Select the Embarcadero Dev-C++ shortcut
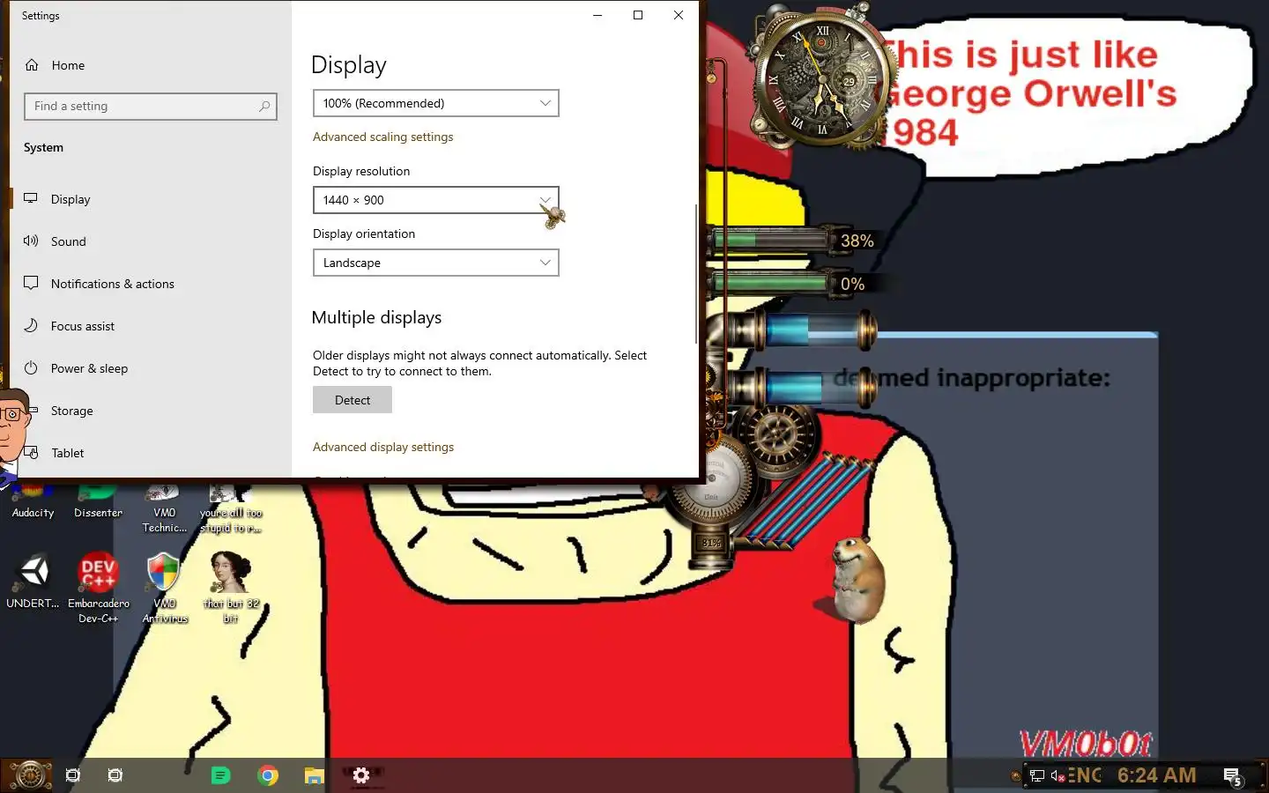The image size is (1269, 793). (98, 589)
